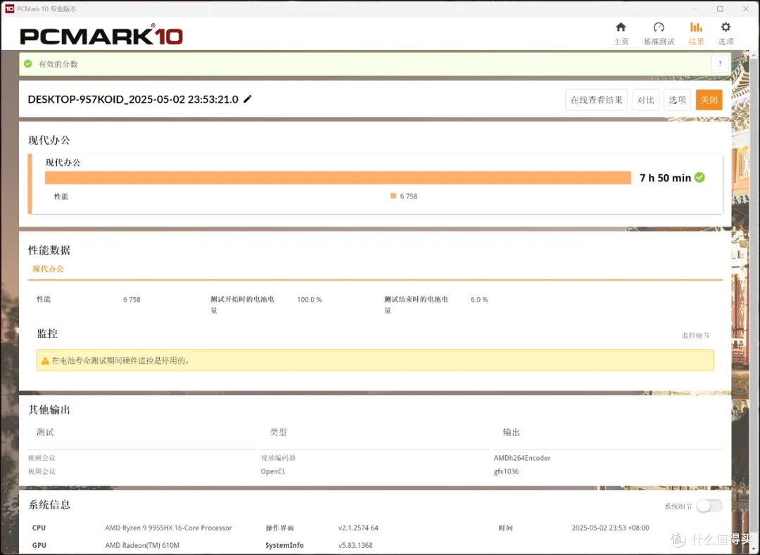Click AMD Ryzen 9 9955HX 16-Core Processor text
Image resolution: width=760 pixels, height=555 pixels.
[x=168, y=528]
